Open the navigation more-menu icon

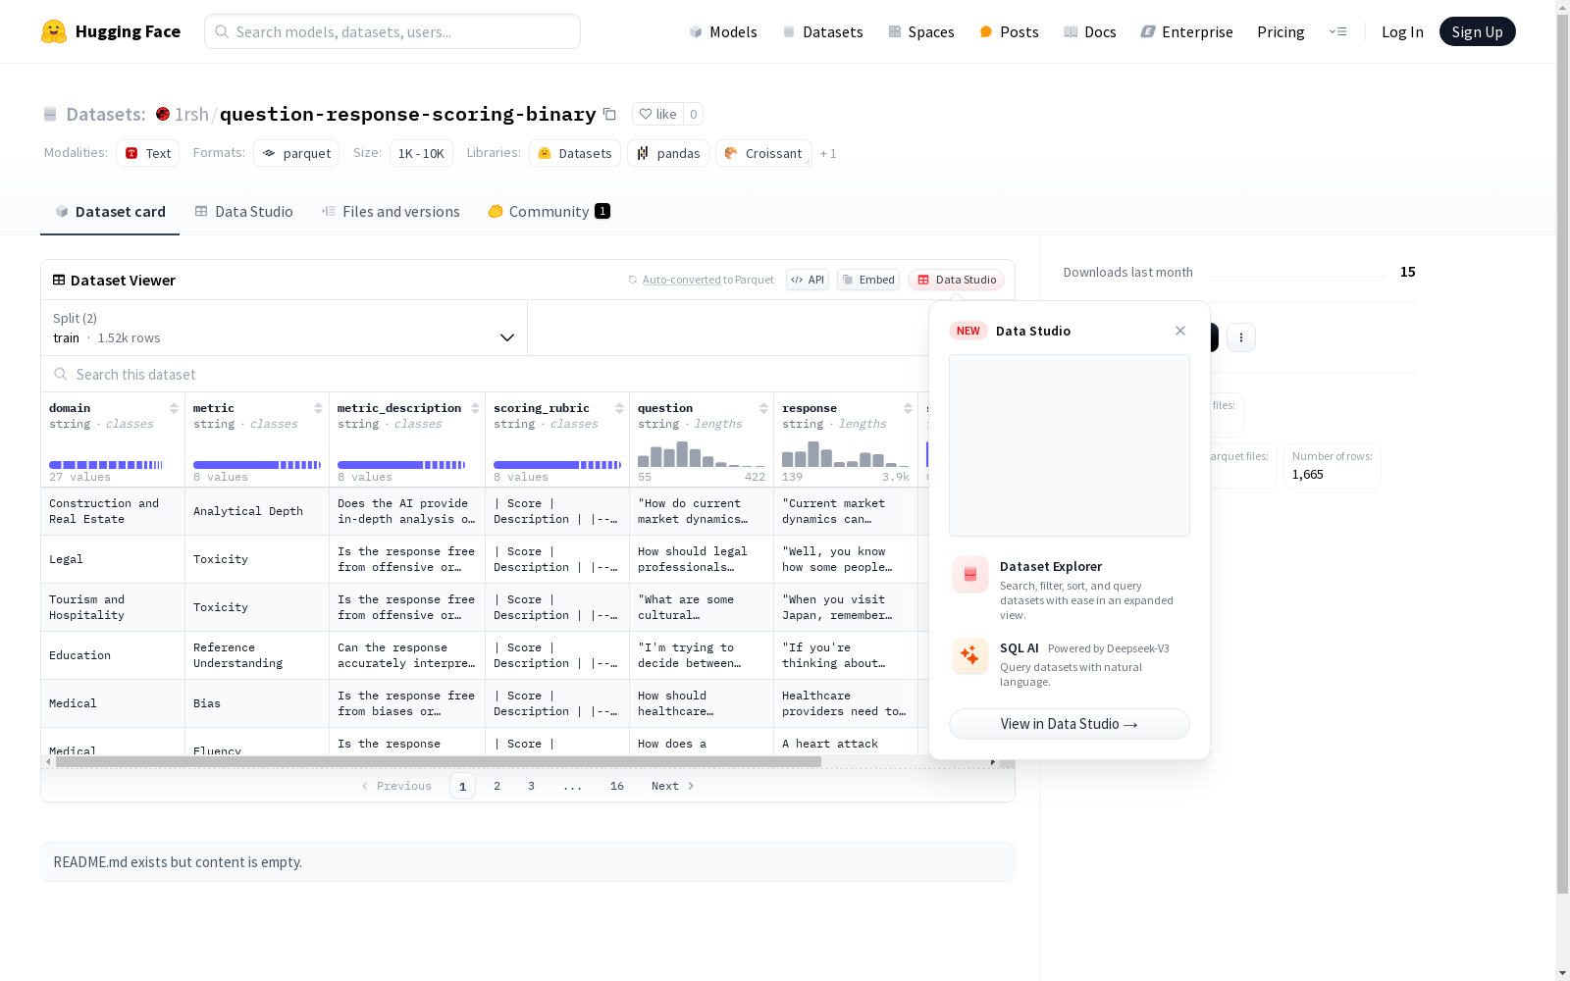(x=1337, y=31)
